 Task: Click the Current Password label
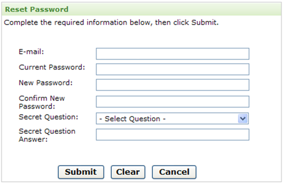[x=52, y=67]
